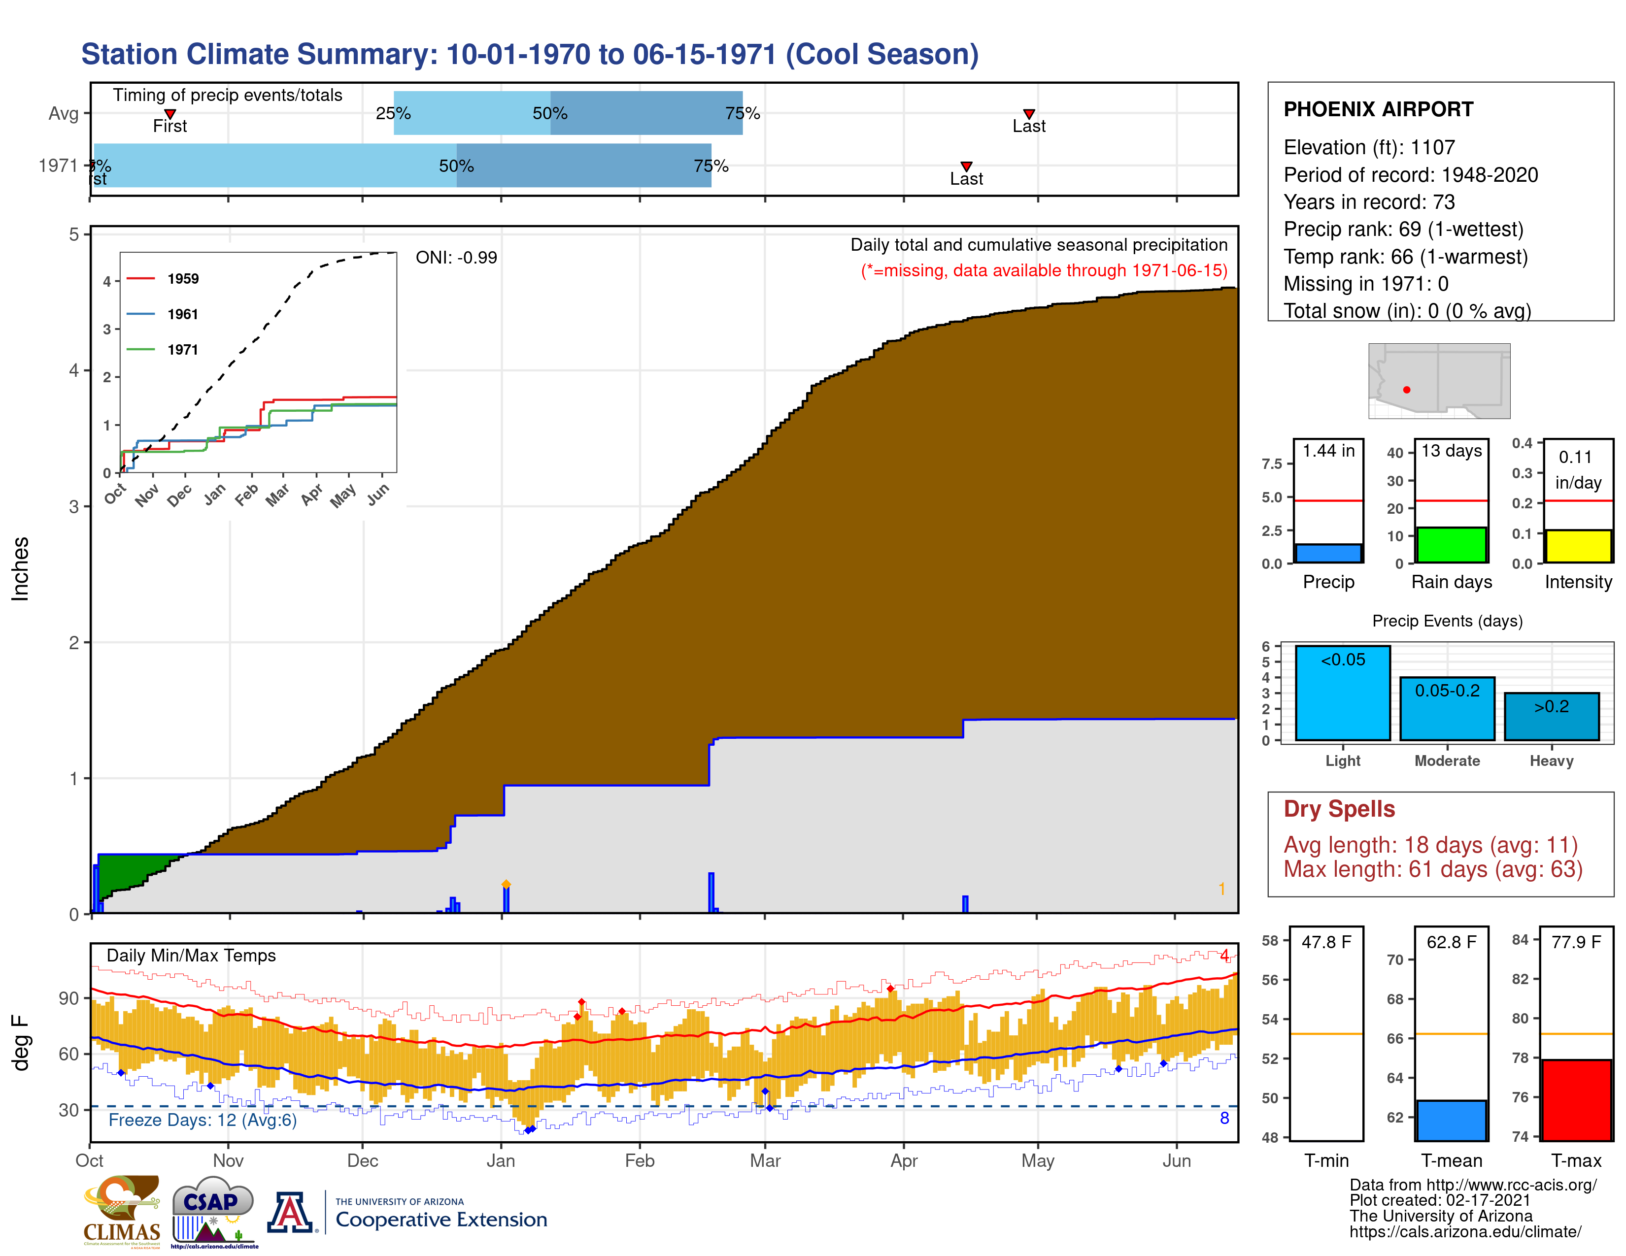The image size is (1626, 1256).
Task: Click the 1961 legend entry in inset
Action: 163,314
